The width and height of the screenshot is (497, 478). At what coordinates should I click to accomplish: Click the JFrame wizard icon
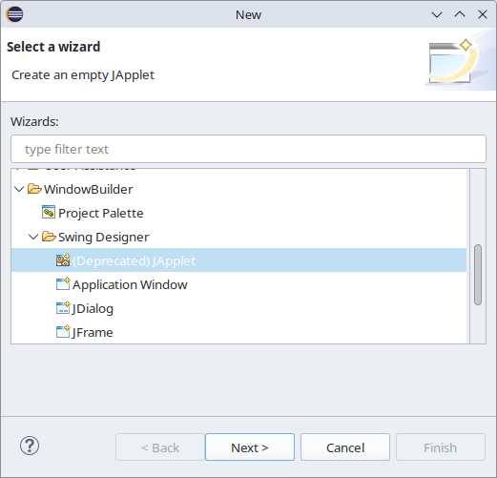pos(63,331)
